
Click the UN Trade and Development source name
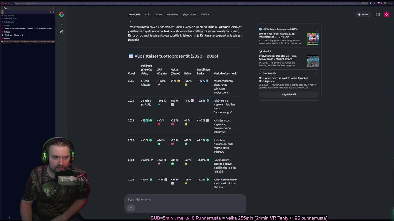click(280, 29)
